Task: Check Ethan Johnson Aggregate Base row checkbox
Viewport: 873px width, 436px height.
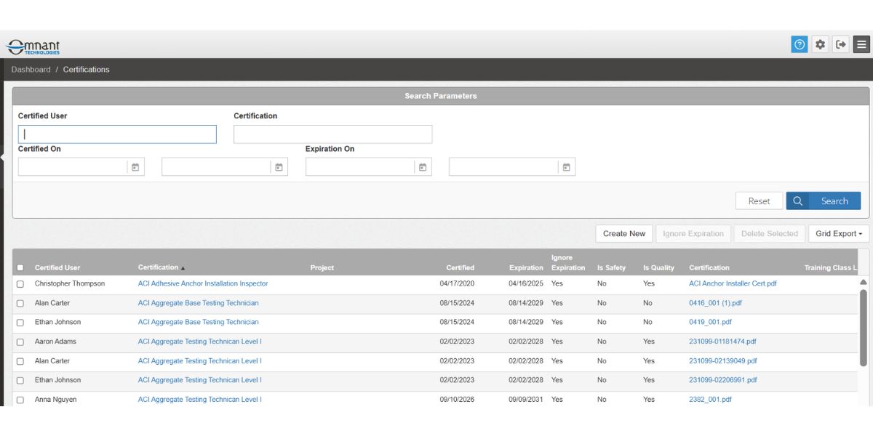Action: coord(20,323)
